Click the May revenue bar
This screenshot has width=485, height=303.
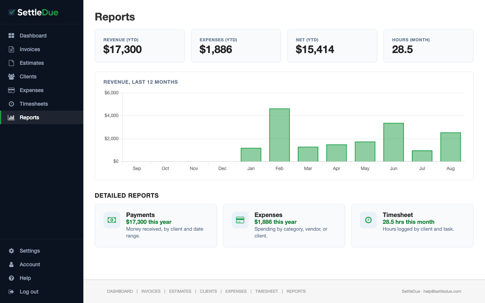pyautogui.click(x=365, y=152)
